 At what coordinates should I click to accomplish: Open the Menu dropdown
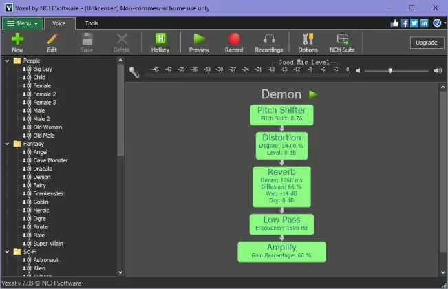(x=23, y=23)
